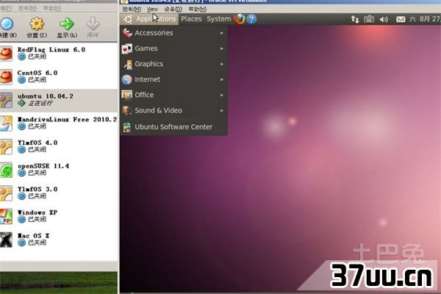
Task: Select RedFlag Linux 6.0 virtual machine icon
Action: [x=6, y=54]
